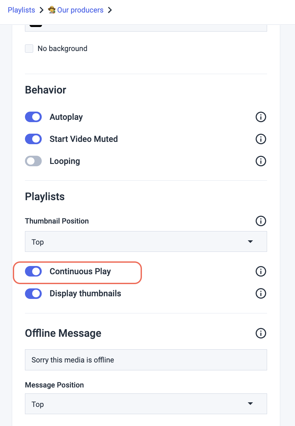Click the farmer emoji in the breadcrumb
The height and width of the screenshot is (426, 295).
coord(52,10)
